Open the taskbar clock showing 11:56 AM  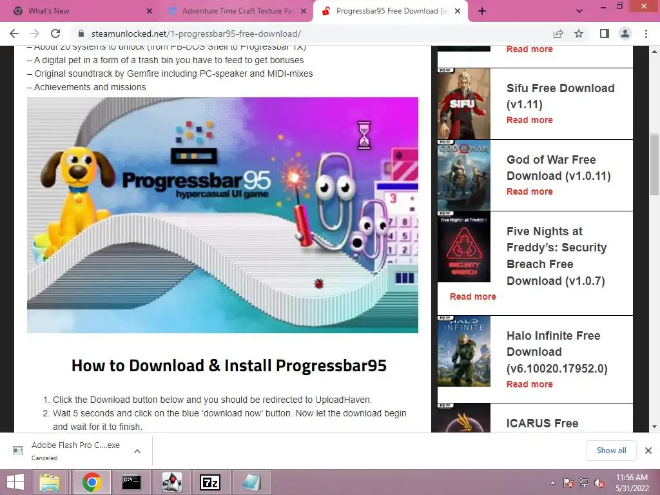point(632,483)
